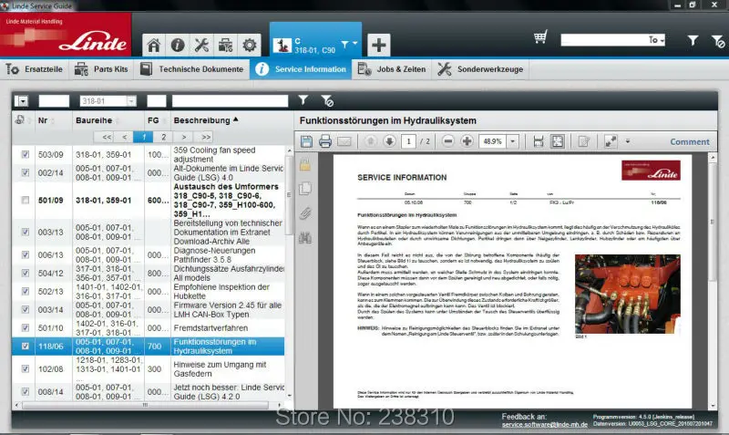Screen dimensions: 729x435
Task: Open the read-status filter dropdown
Action: click(21, 101)
